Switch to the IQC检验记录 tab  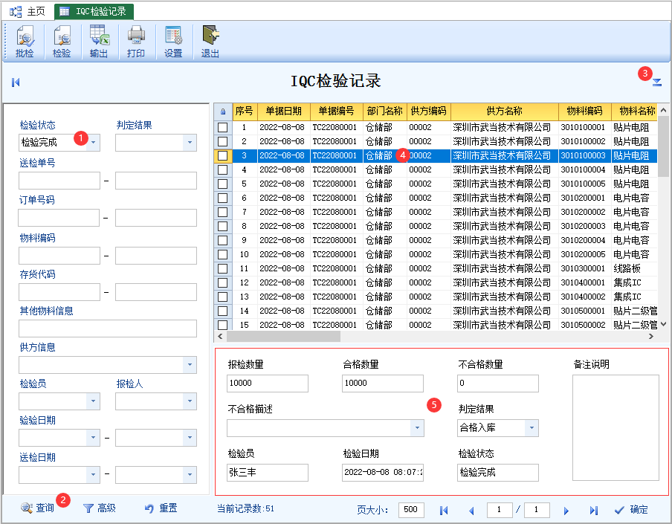pos(94,12)
